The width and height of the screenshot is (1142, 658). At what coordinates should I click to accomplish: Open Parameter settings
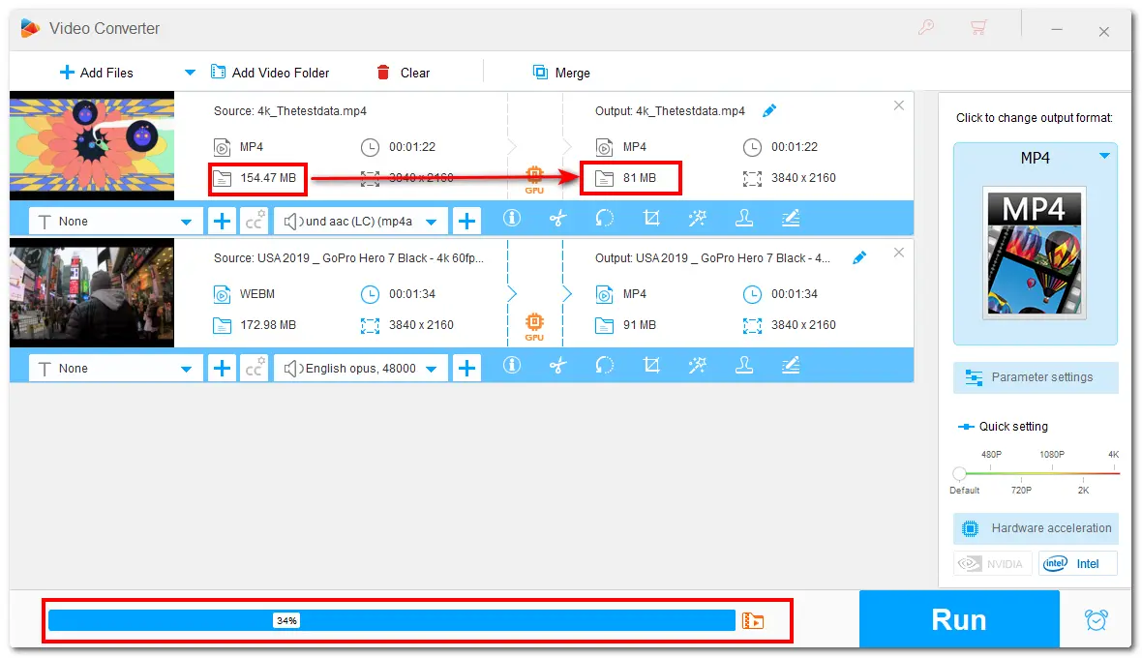[x=1036, y=377]
